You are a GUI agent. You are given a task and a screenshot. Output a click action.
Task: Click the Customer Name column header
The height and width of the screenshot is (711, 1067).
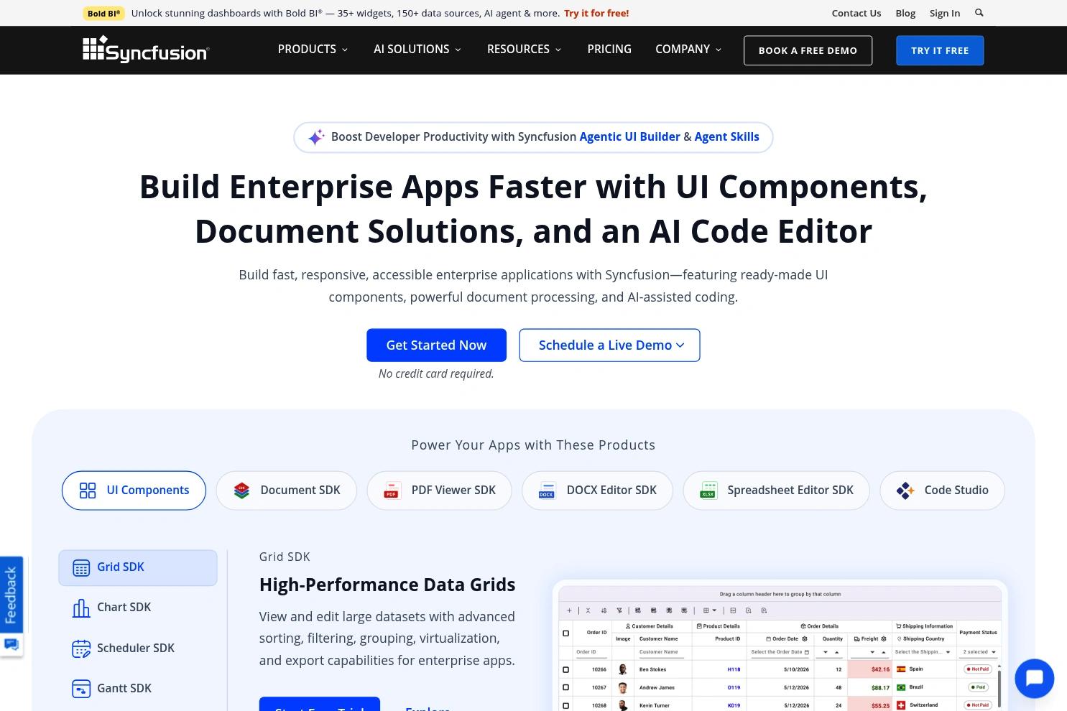click(658, 638)
